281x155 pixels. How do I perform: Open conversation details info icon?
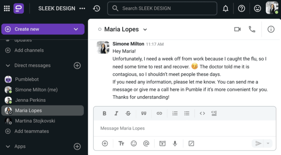271,29
